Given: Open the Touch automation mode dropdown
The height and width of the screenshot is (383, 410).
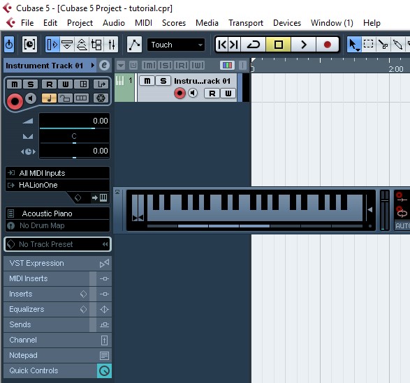Looking at the screenshot, I should click(176, 45).
